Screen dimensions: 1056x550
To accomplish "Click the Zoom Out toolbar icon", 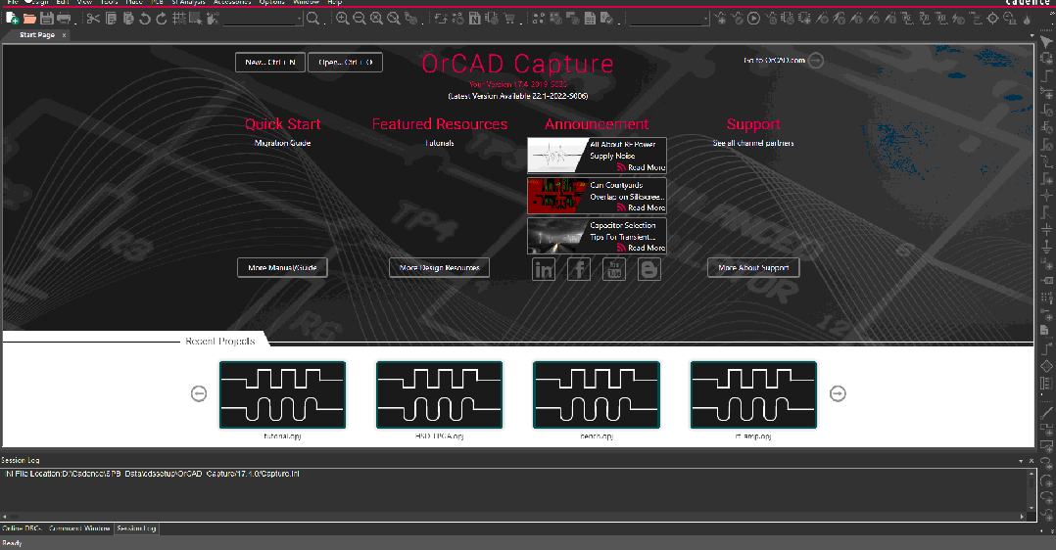I will (x=360, y=19).
